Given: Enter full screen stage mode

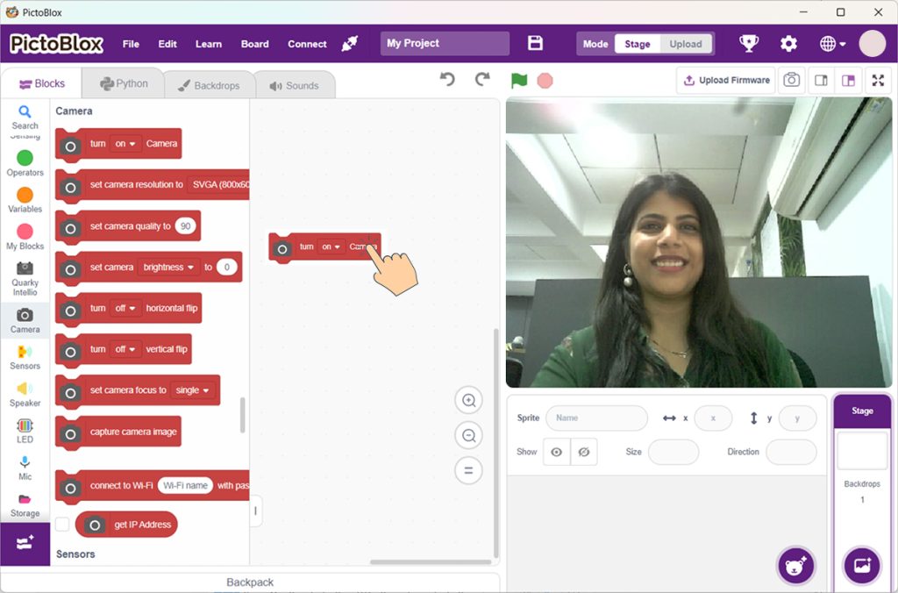Looking at the screenshot, I should [877, 80].
